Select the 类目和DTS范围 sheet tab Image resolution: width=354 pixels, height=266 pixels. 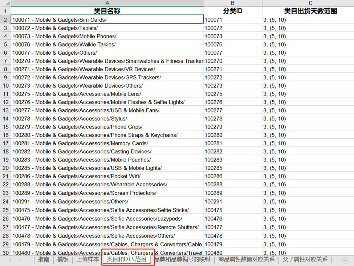click(126, 259)
